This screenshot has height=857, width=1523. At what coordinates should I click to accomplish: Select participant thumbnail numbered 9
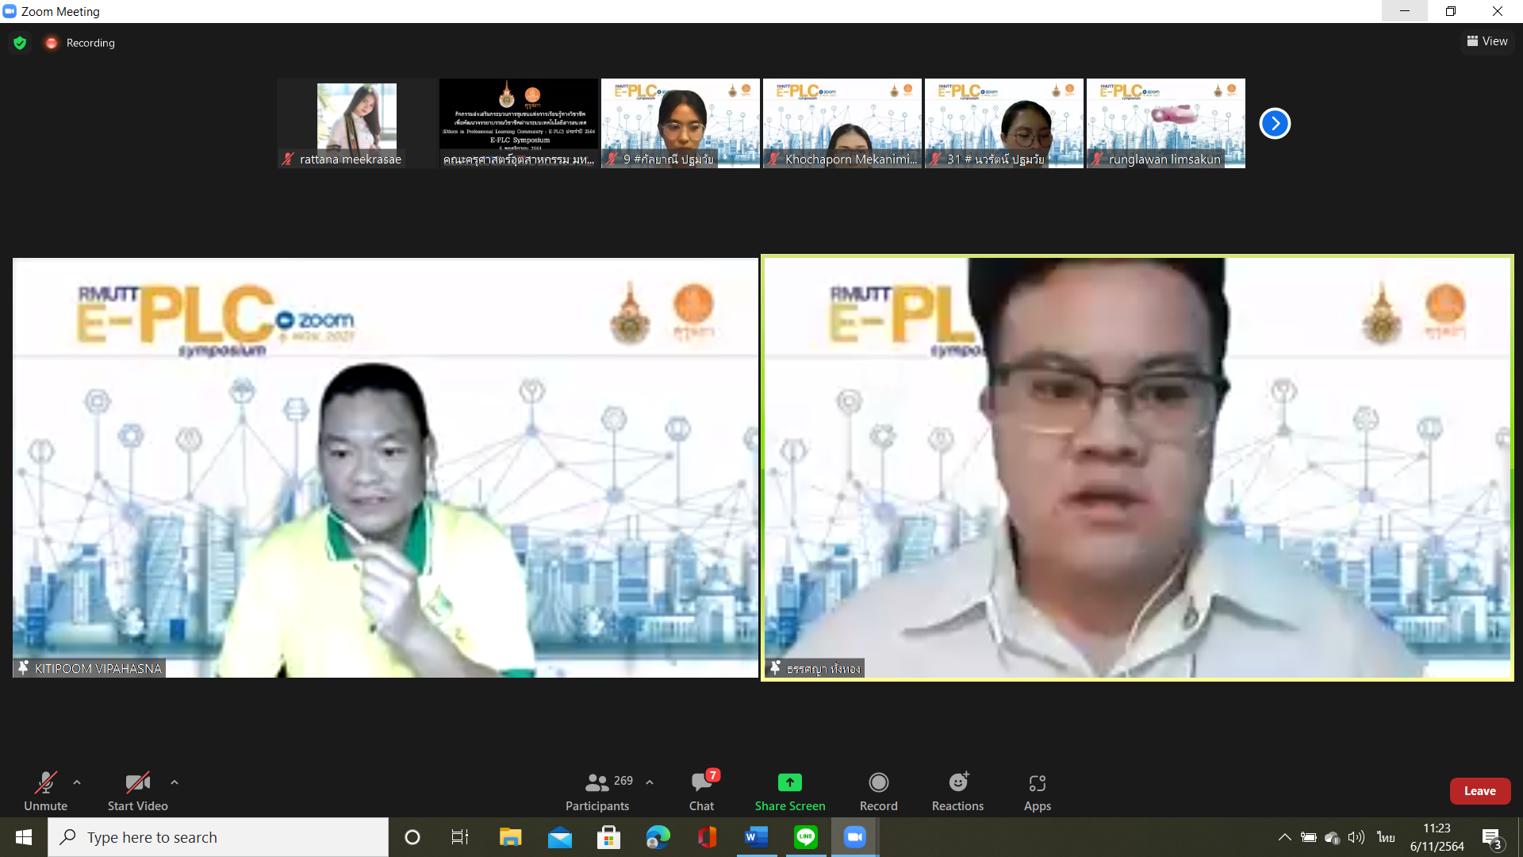[681, 123]
